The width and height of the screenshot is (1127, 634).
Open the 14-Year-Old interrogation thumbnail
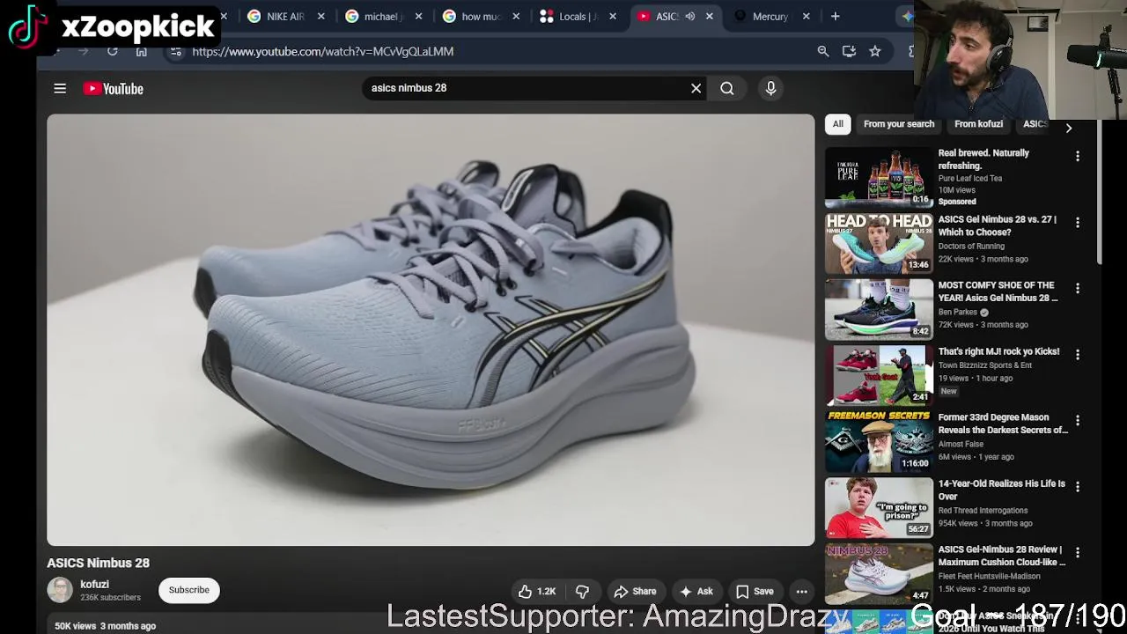pos(879,507)
